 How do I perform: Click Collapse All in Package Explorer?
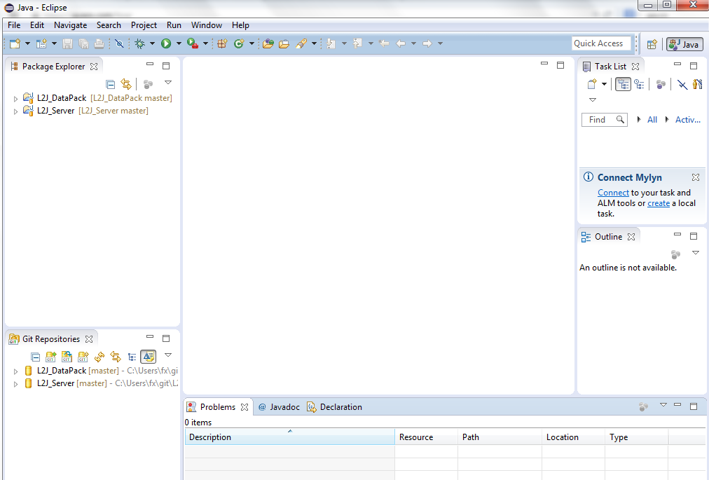coord(110,84)
